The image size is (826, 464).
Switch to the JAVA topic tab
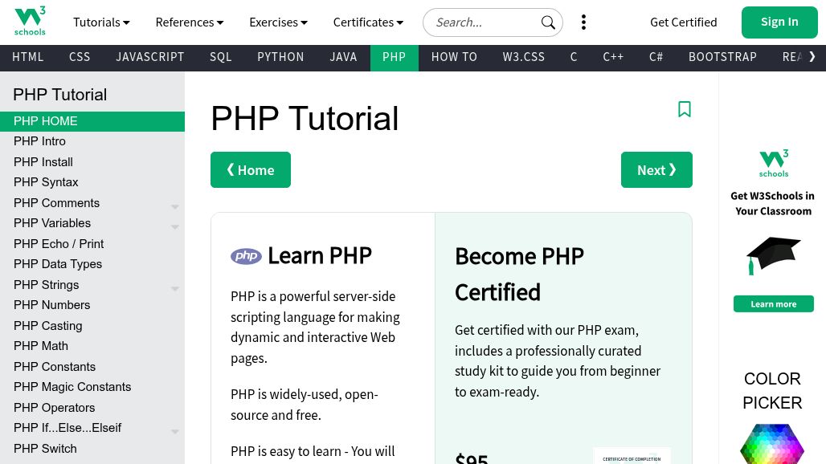pos(343,57)
